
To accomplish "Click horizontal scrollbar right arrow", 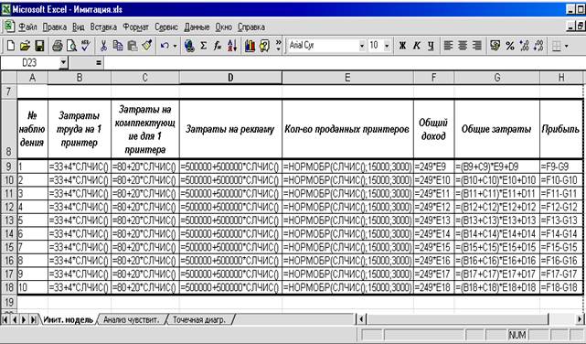I will [x=580, y=319].
